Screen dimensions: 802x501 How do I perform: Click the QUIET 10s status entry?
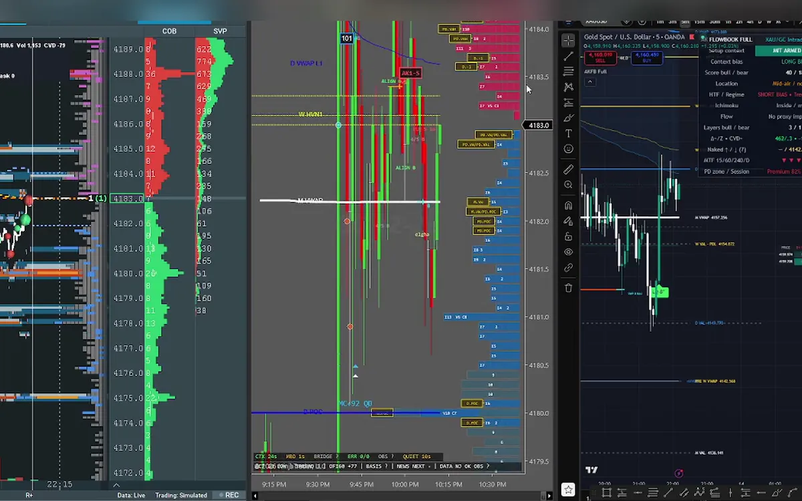point(416,456)
